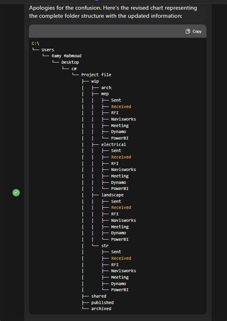Click the str subfolder entry

[105, 245]
